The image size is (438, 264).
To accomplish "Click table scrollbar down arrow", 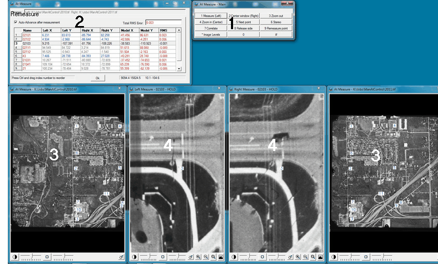I will coord(179,69).
